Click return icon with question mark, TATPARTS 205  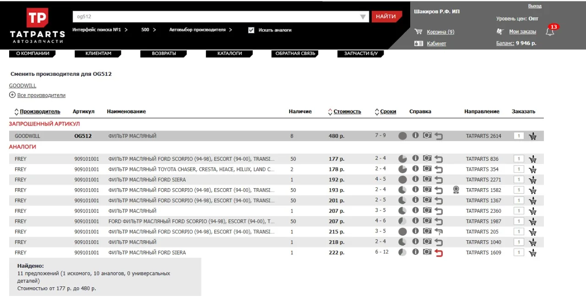[x=439, y=232]
